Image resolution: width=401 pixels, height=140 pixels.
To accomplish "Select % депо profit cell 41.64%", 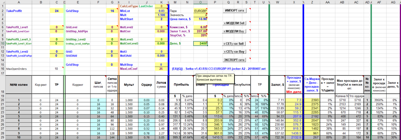I will 187,137.
